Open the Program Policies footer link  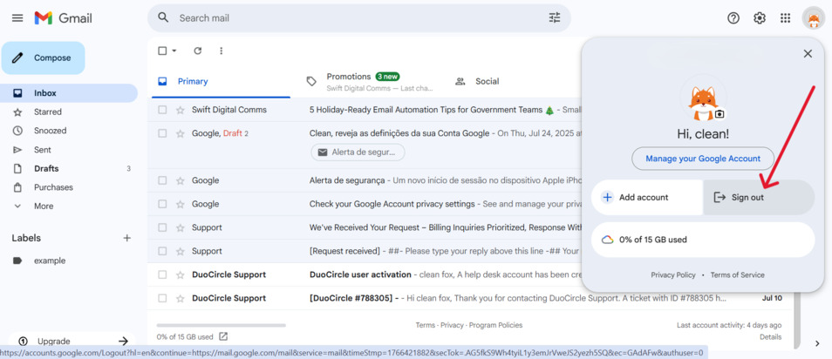pyautogui.click(x=495, y=325)
